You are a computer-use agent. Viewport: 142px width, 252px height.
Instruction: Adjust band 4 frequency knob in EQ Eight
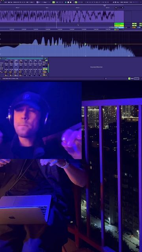[x=21, y=62]
